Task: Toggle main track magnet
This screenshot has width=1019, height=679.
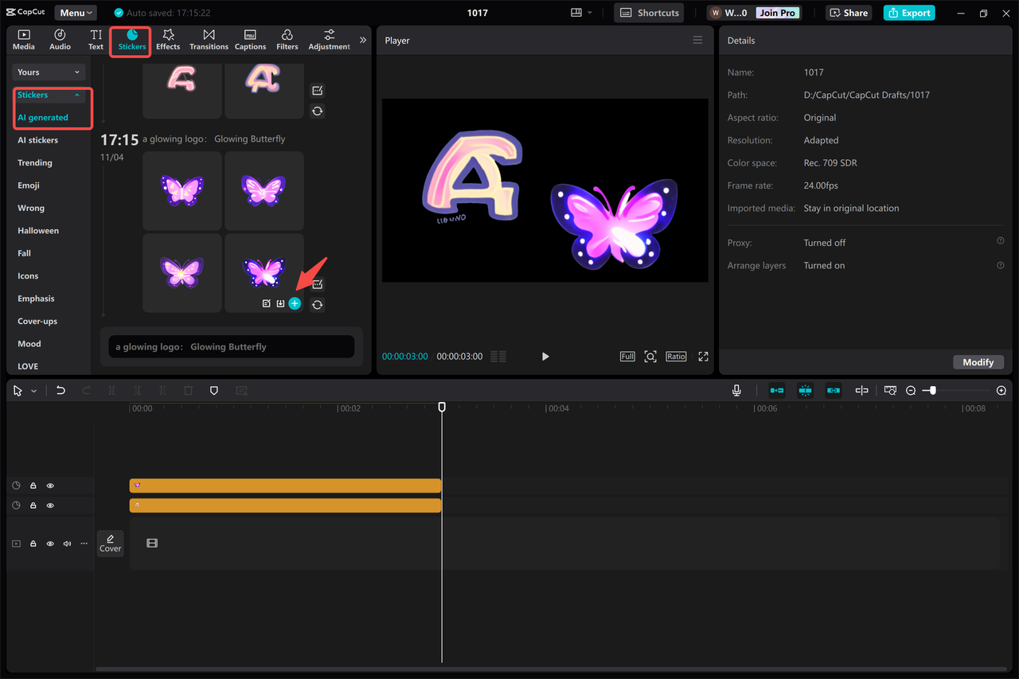Action: [777, 390]
